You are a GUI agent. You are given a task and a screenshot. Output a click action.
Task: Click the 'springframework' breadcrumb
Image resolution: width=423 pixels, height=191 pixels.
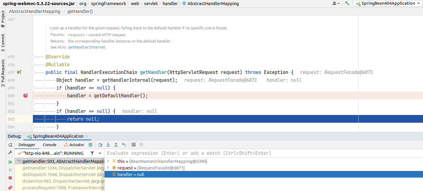click(109, 4)
